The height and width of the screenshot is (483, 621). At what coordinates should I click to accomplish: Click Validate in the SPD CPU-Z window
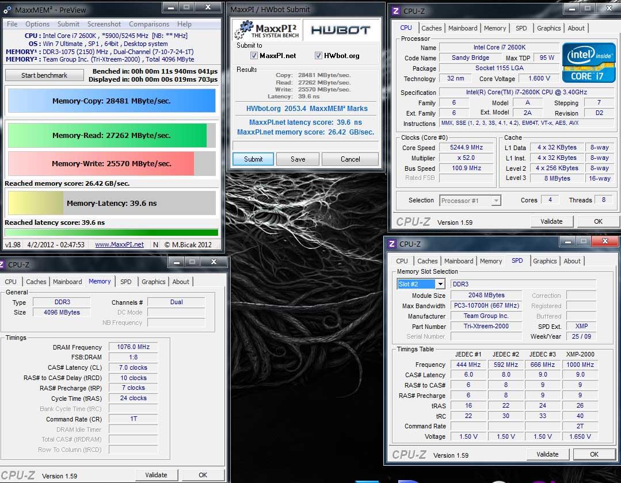click(547, 454)
